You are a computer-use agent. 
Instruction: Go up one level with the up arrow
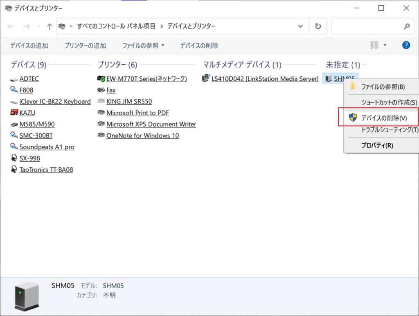(50, 26)
